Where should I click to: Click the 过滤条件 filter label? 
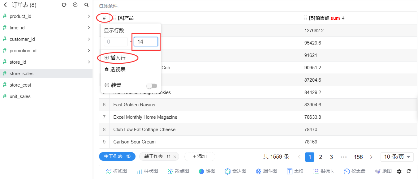(109, 6)
